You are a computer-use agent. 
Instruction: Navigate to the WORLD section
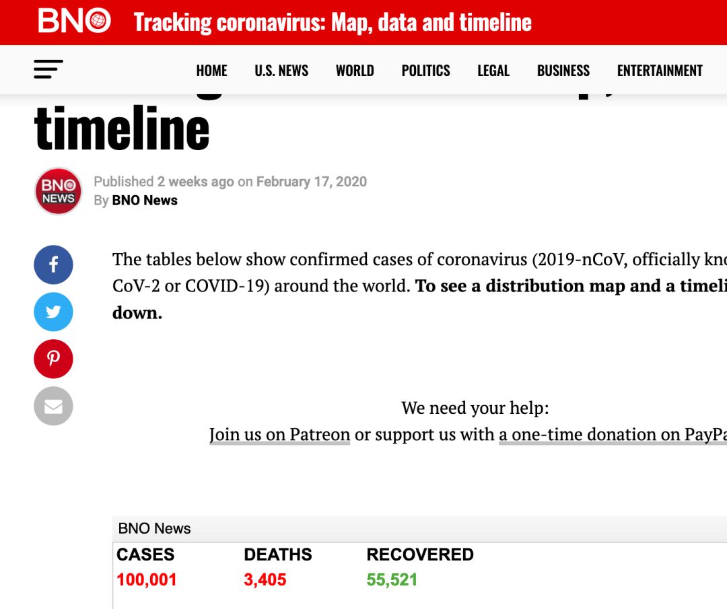tap(355, 71)
